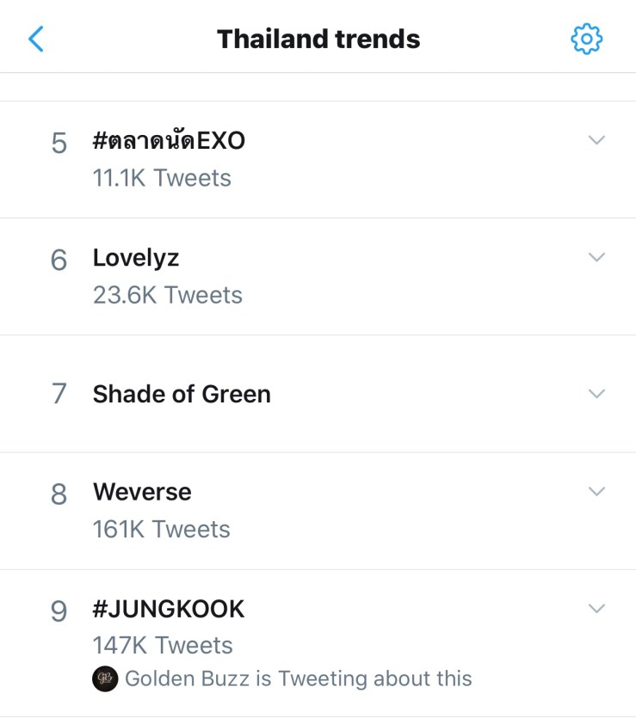Tap the 147K Tweets count
This screenshot has width=636, height=718.
[x=163, y=645]
